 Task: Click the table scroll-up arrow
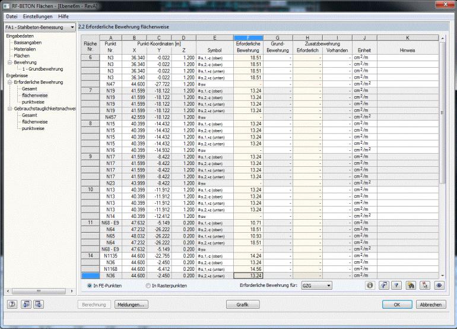442,38
